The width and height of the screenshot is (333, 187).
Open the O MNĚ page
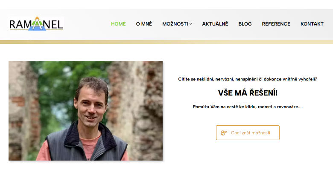click(x=144, y=24)
